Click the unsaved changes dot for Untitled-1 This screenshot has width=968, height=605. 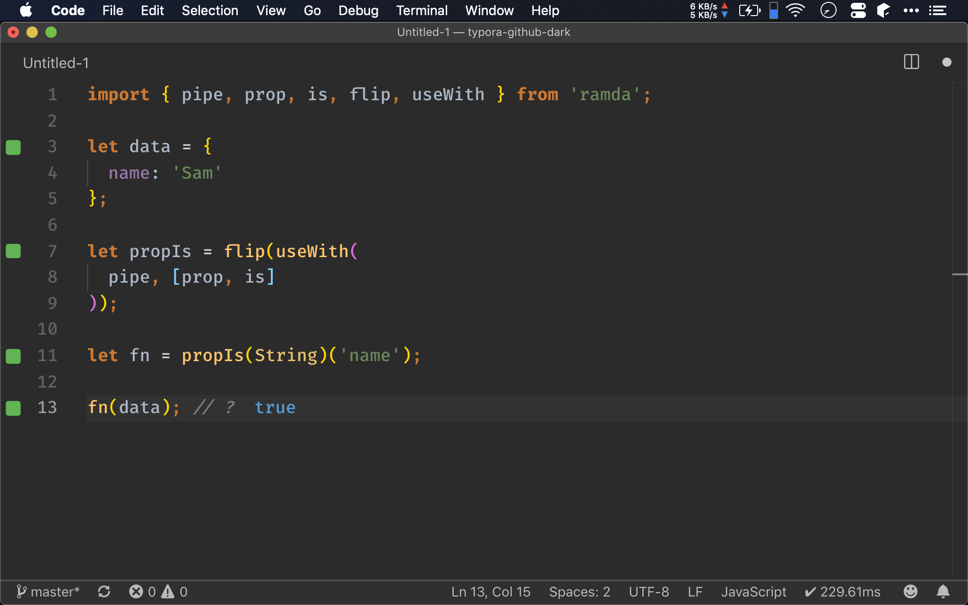[946, 62]
